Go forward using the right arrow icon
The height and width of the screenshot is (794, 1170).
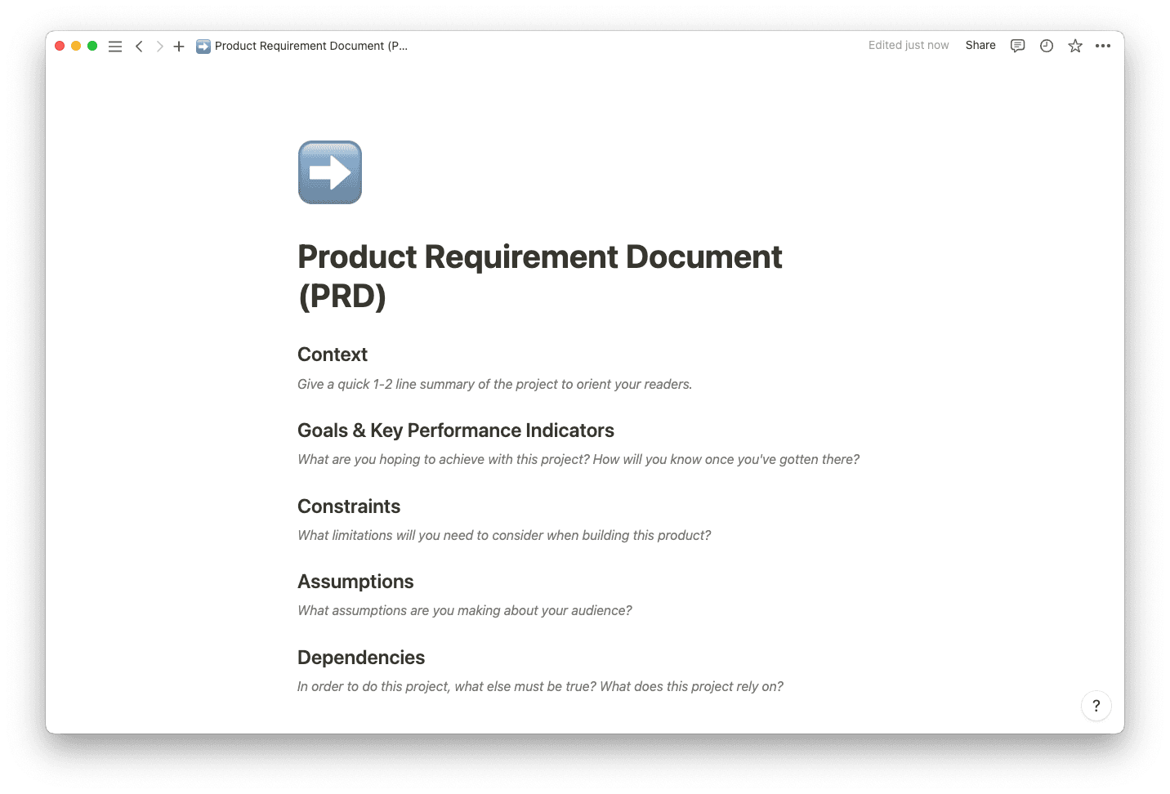159,47
